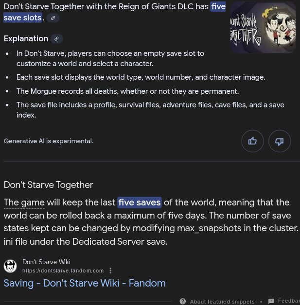This screenshot has width=300, height=305.
Task: Click the Feedback flag icon
Action: [271, 301]
